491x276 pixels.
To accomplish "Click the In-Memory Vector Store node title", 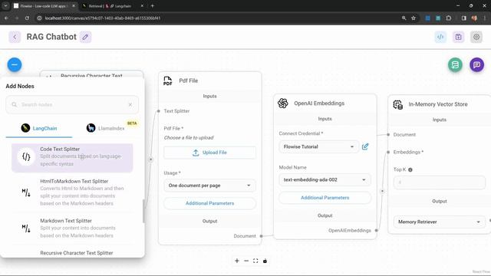I will point(438,104).
